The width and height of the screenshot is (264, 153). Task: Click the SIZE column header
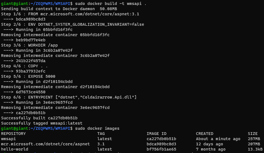252,134
